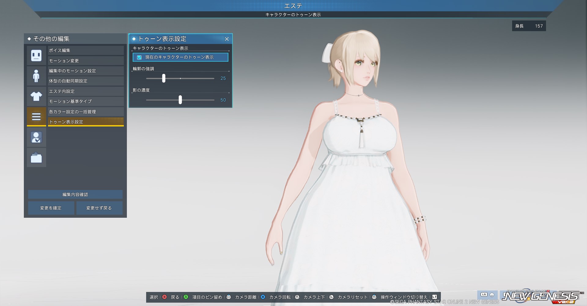The height and width of the screenshot is (306, 587).
Task: Click the その他の編集 panel header
Action: coord(75,39)
